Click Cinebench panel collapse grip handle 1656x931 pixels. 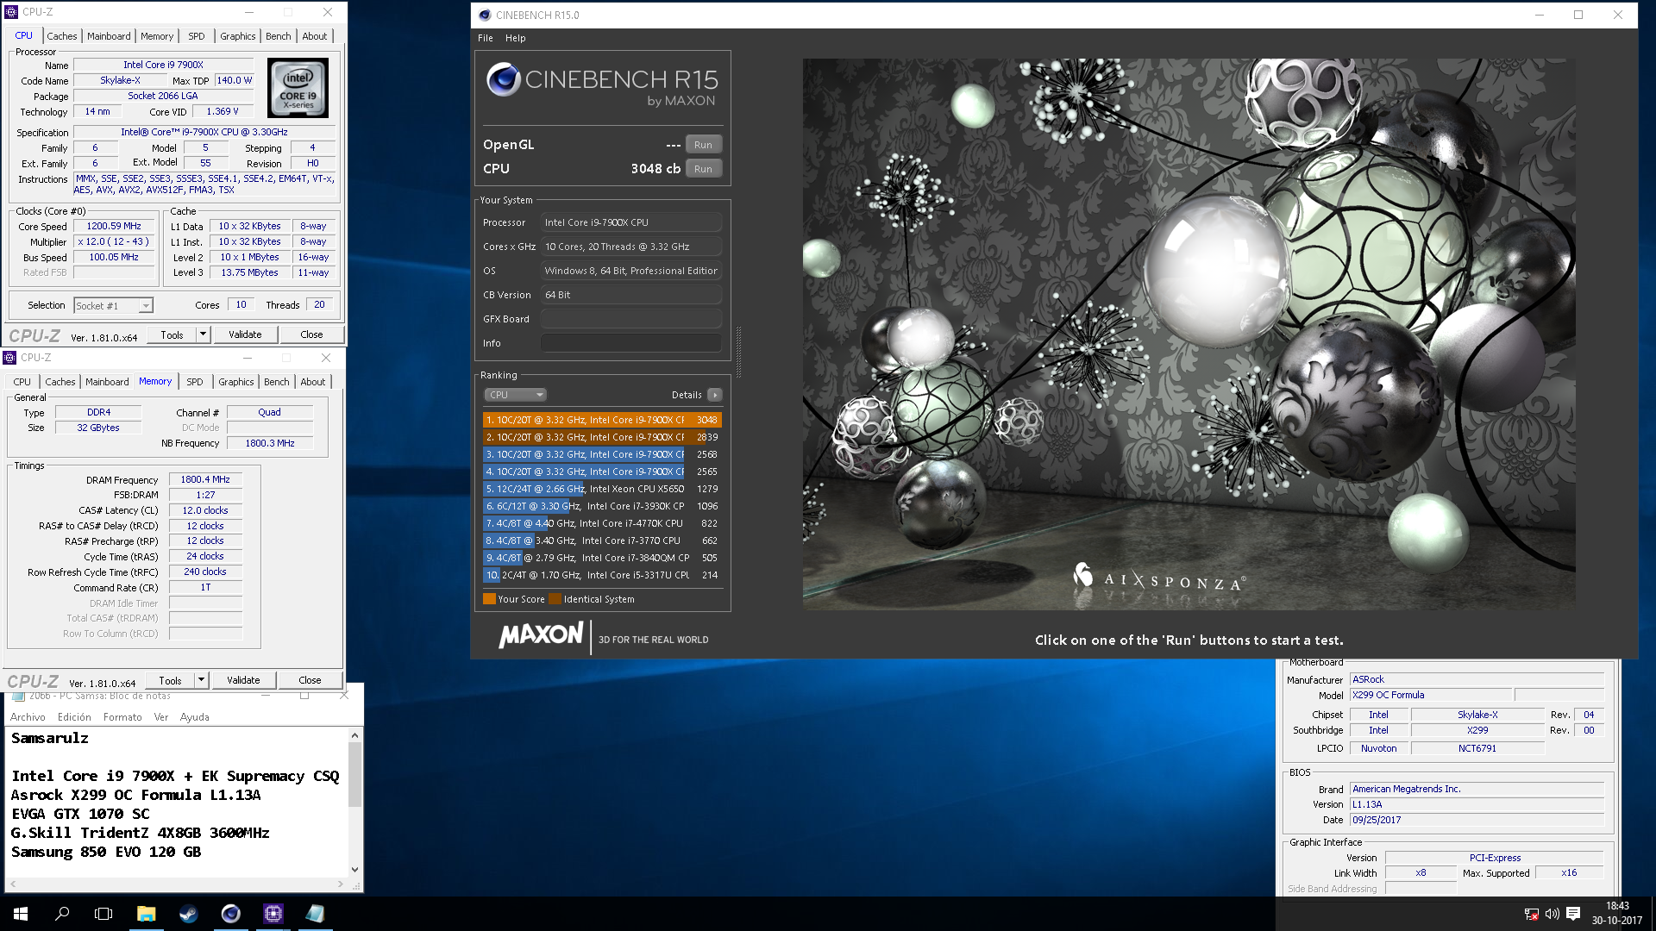tap(738, 351)
